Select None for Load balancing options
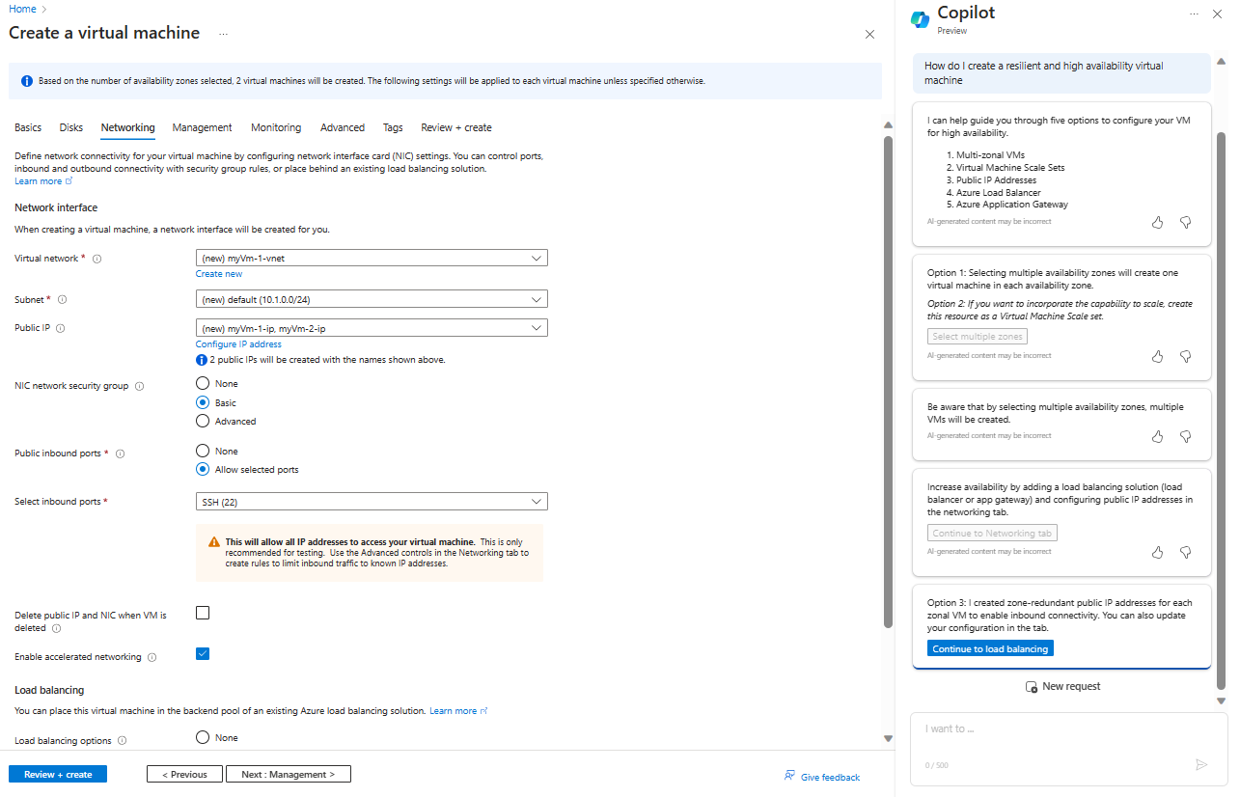This screenshot has width=1240, height=797. click(203, 737)
